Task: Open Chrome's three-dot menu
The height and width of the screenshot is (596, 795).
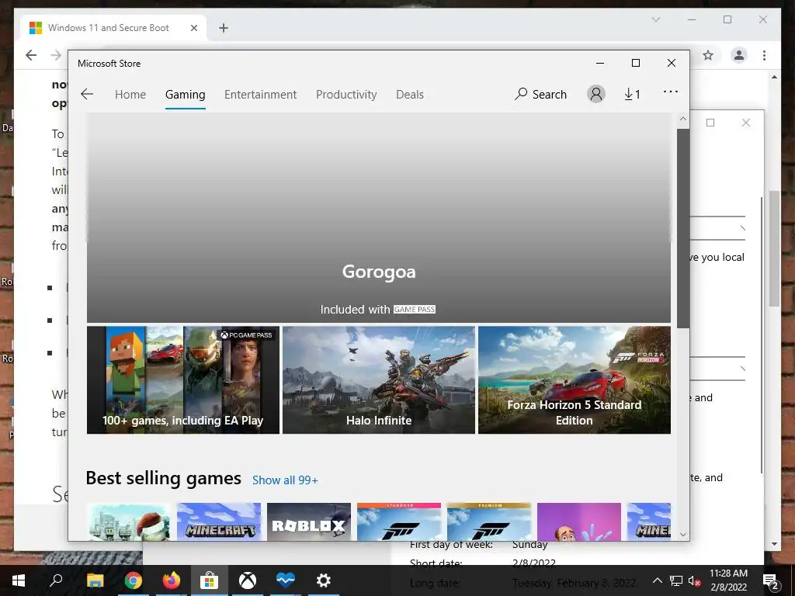Action: [764, 55]
